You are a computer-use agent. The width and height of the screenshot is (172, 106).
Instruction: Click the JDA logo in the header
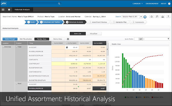(4, 3)
